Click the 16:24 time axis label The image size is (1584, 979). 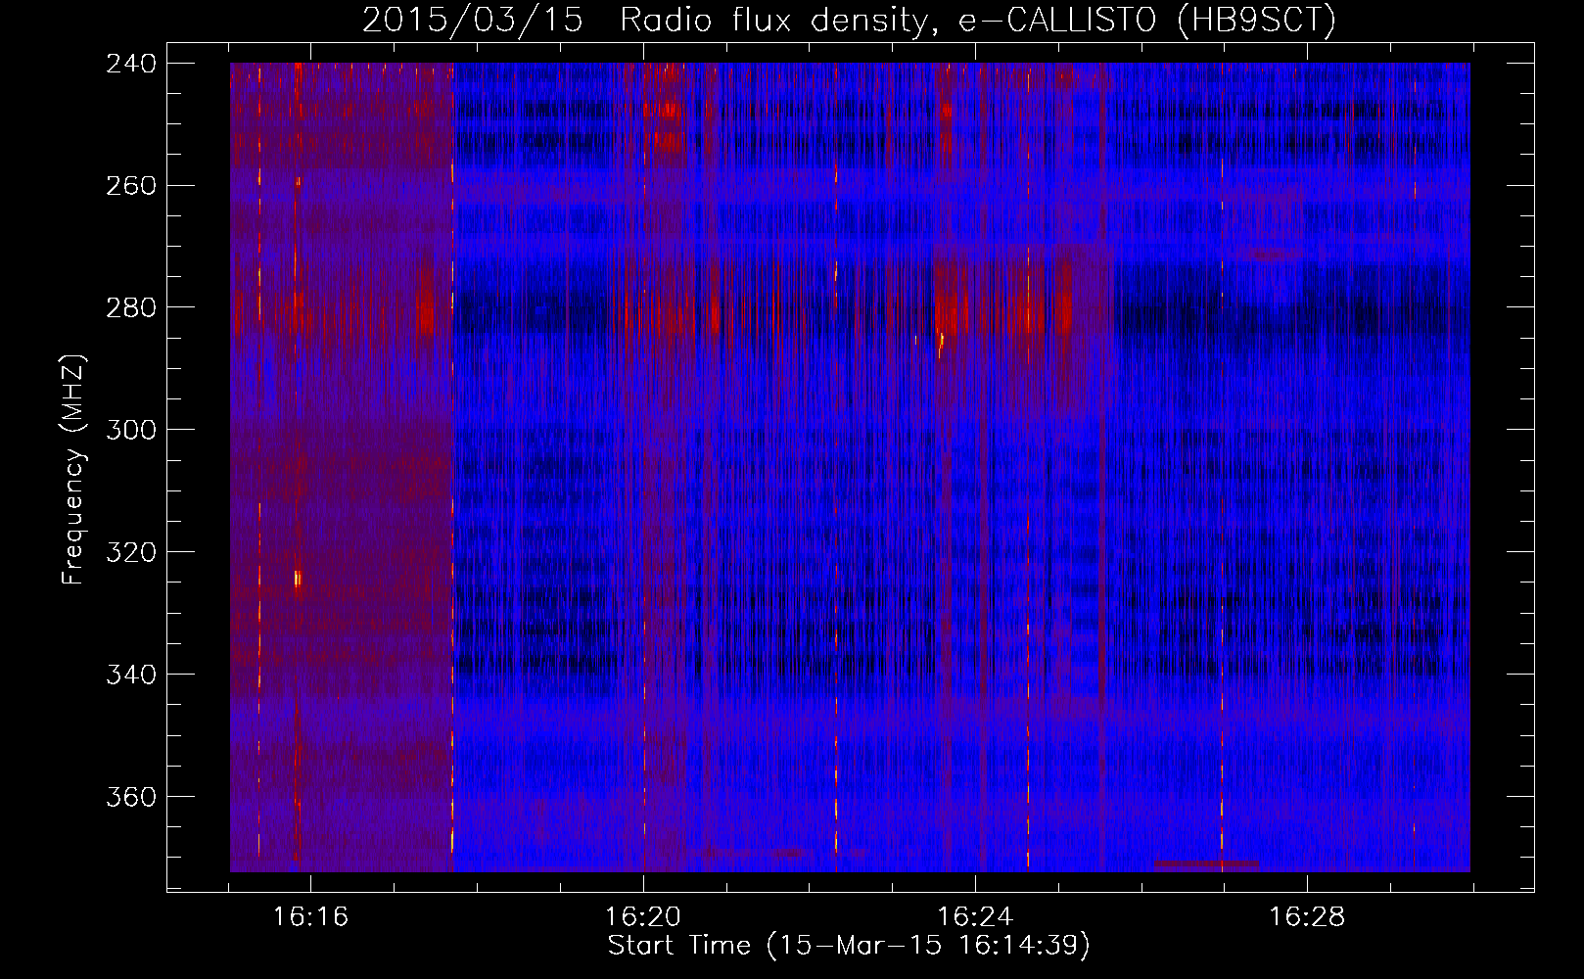click(x=975, y=917)
